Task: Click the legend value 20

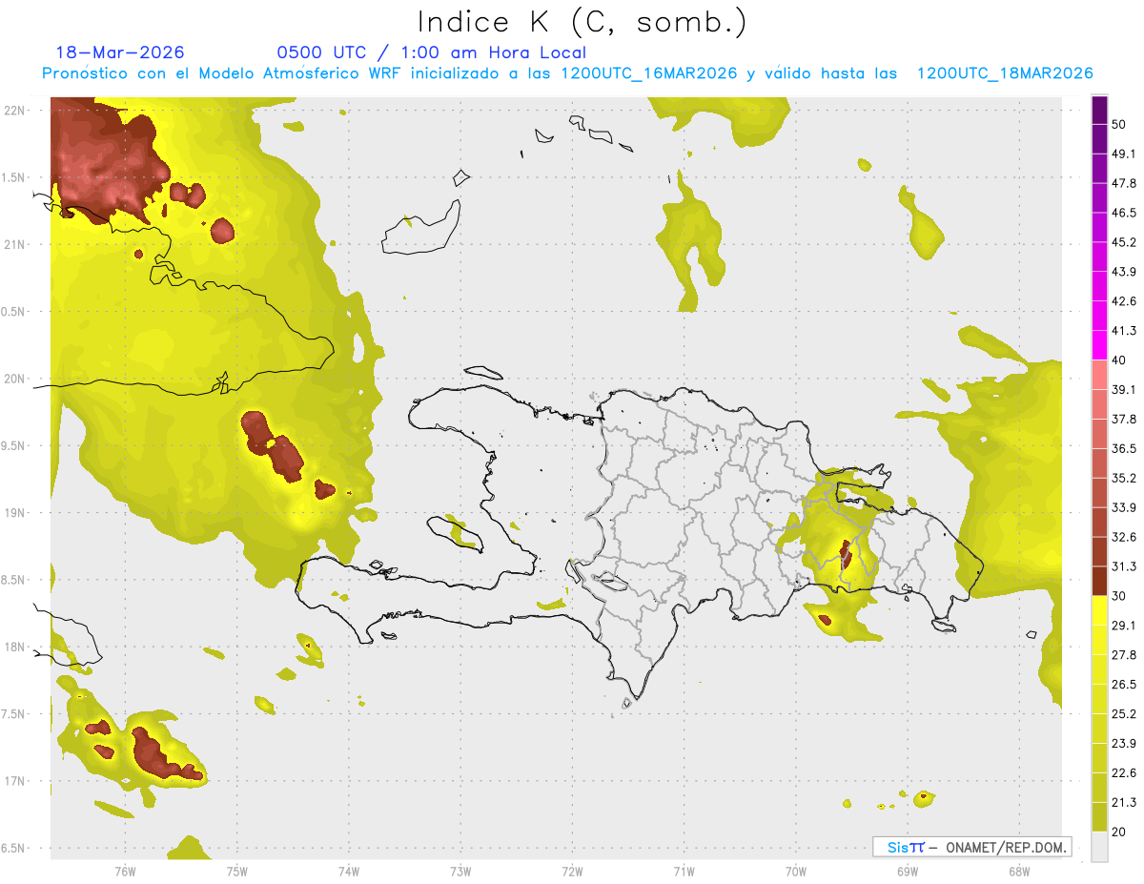Action: click(x=1119, y=832)
